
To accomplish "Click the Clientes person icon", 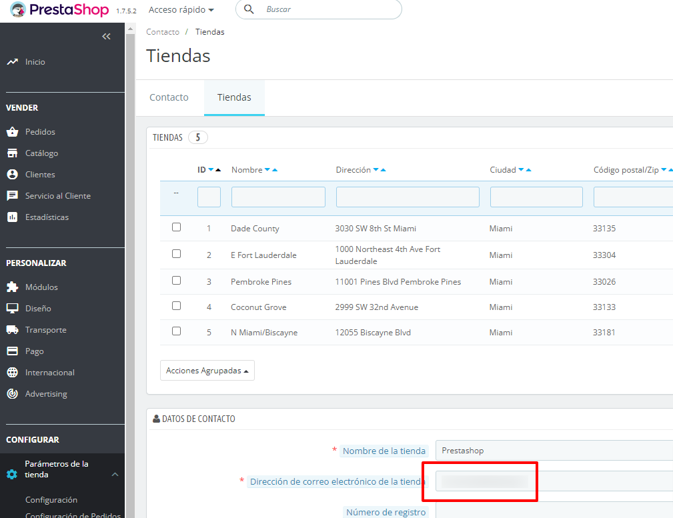I will [x=13, y=174].
